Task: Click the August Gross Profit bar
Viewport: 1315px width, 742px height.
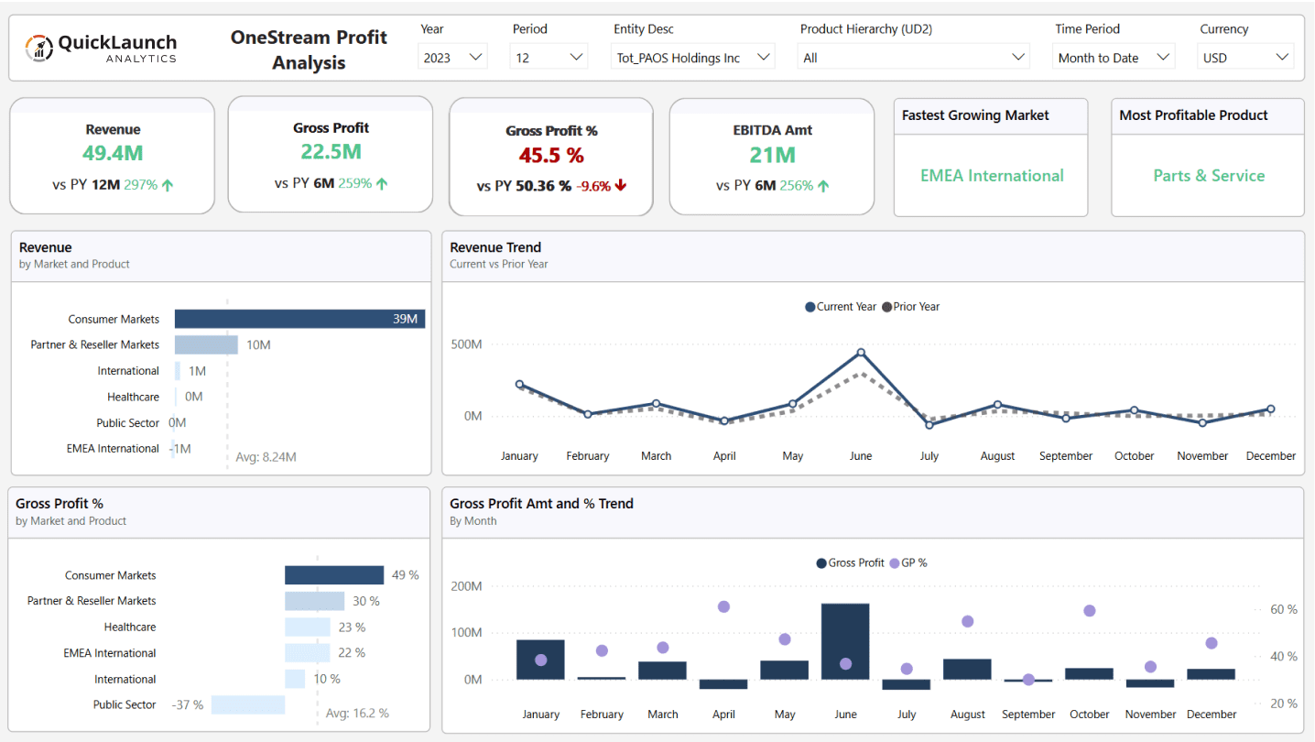Action: coord(967,669)
